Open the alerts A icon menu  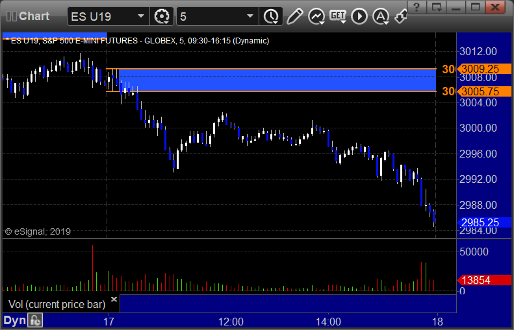pos(381,16)
